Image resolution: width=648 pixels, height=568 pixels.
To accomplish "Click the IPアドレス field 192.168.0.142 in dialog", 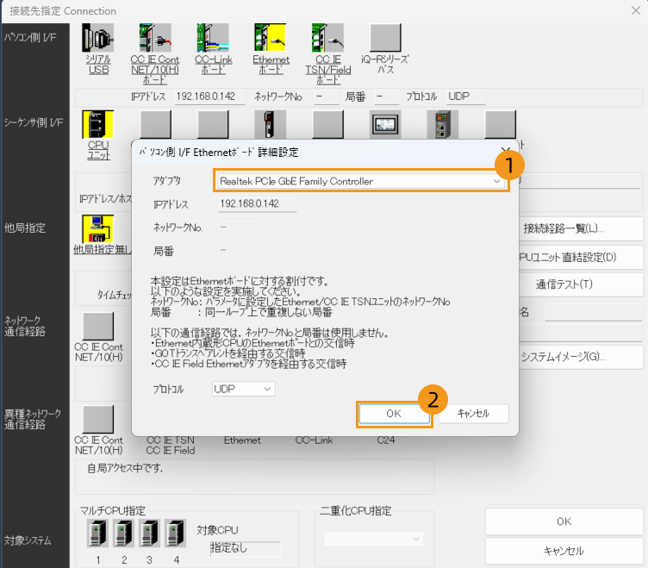I will (257, 203).
